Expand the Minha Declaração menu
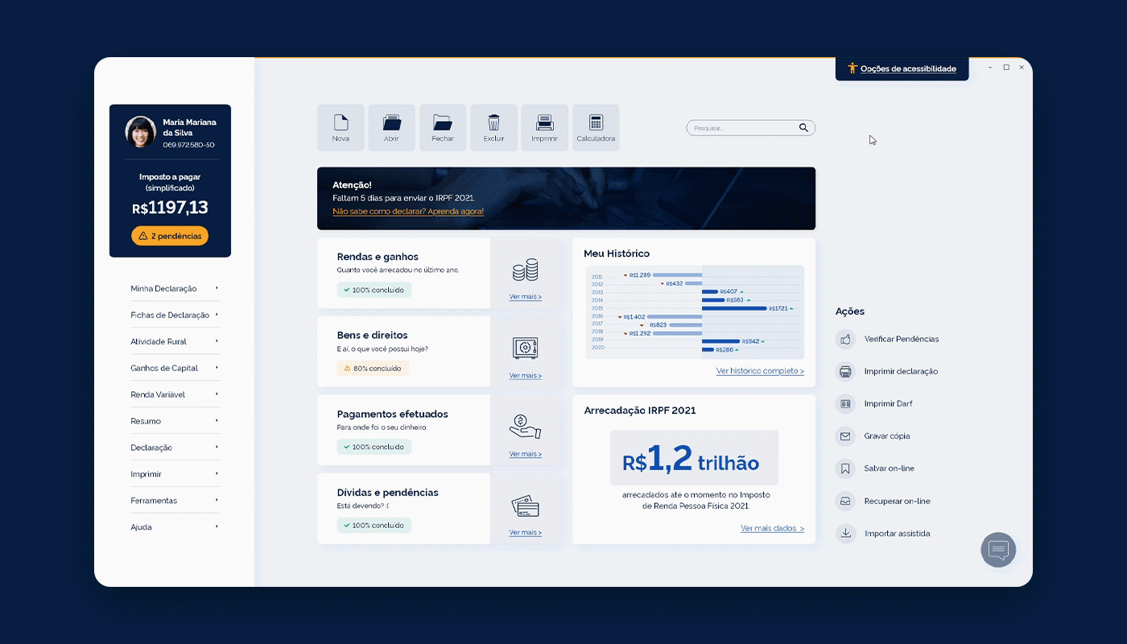This screenshot has height=644, width=1127. (175, 288)
